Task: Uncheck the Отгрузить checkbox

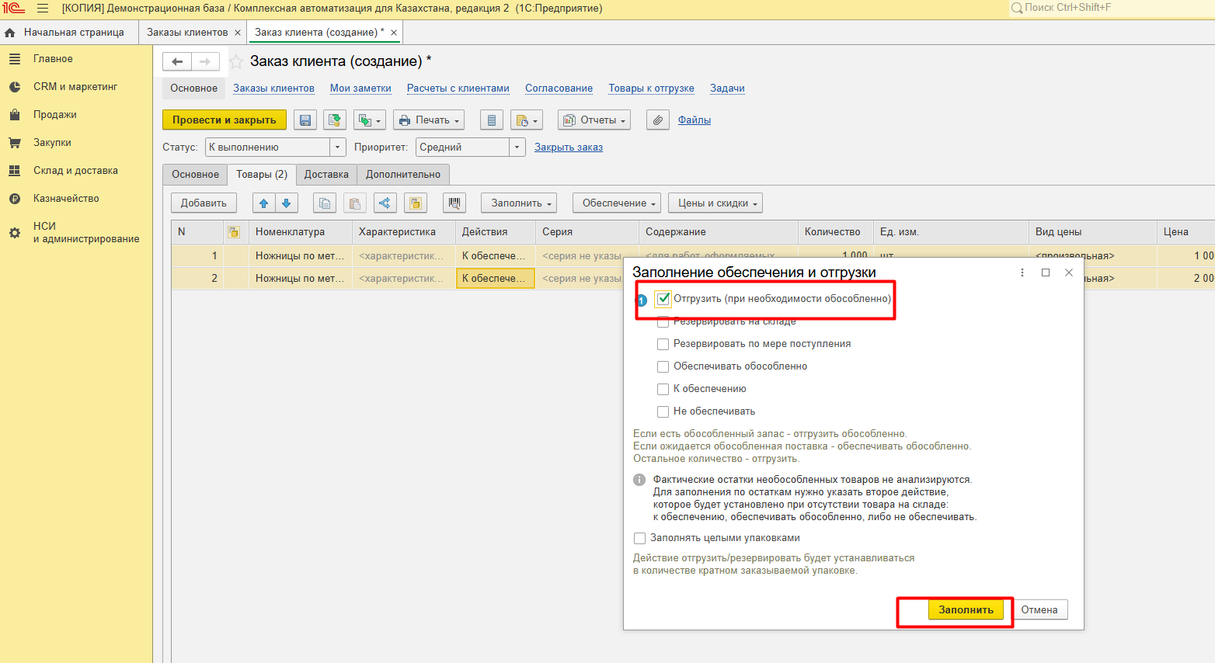Action: coord(663,299)
